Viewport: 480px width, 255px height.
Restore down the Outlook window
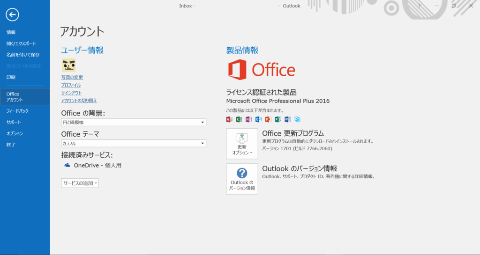coord(454,6)
